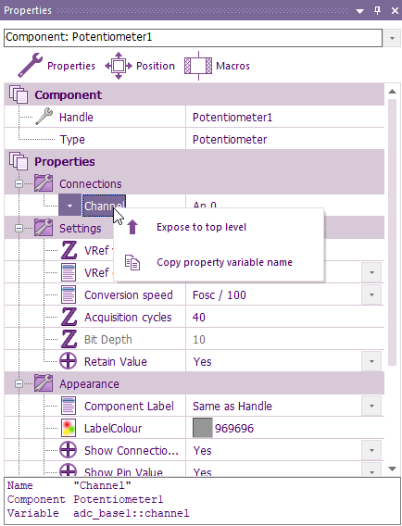Click the LabelColour palette icon
This screenshot has width=402, height=526.
point(69,428)
